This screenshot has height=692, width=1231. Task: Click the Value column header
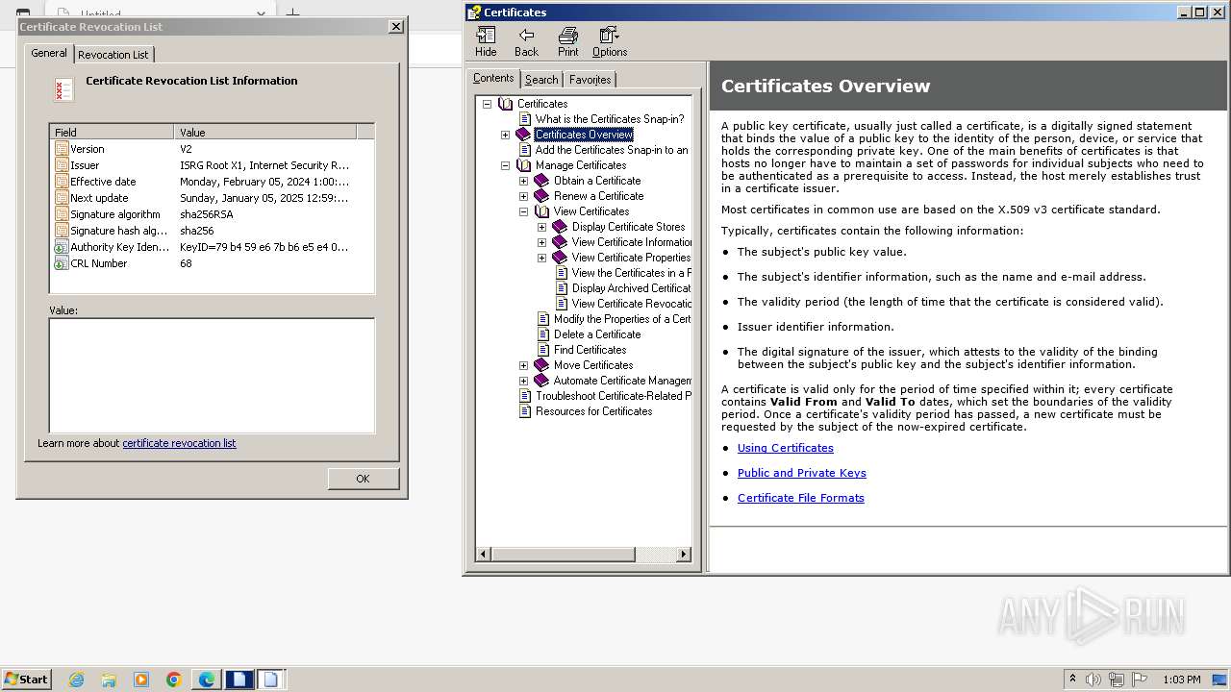tap(265, 133)
